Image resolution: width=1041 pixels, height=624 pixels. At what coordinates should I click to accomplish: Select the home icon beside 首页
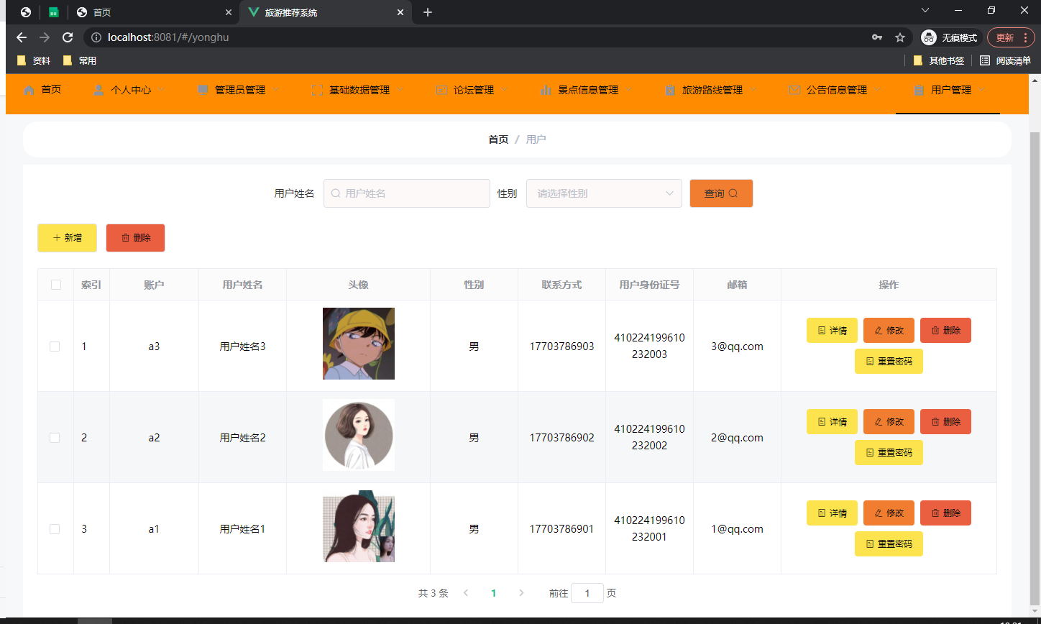click(28, 89)
